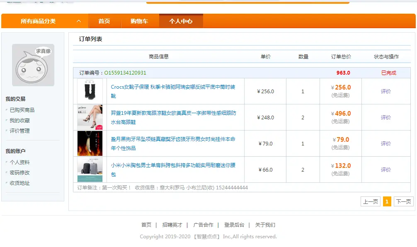Click the unit price ¥66.0 cell

265,170
